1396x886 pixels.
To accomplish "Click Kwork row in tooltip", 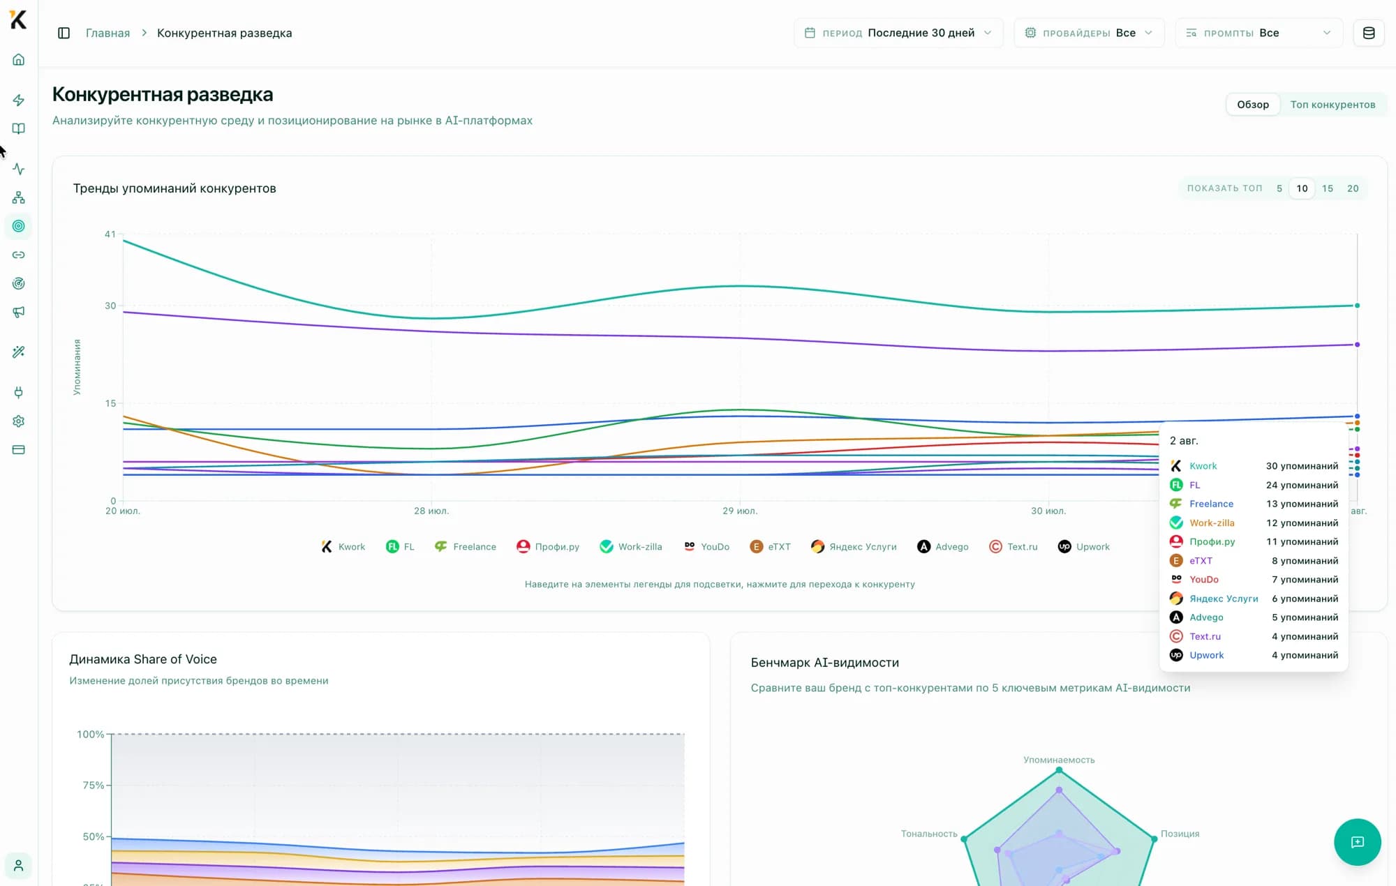I will tap(1254, 466).
